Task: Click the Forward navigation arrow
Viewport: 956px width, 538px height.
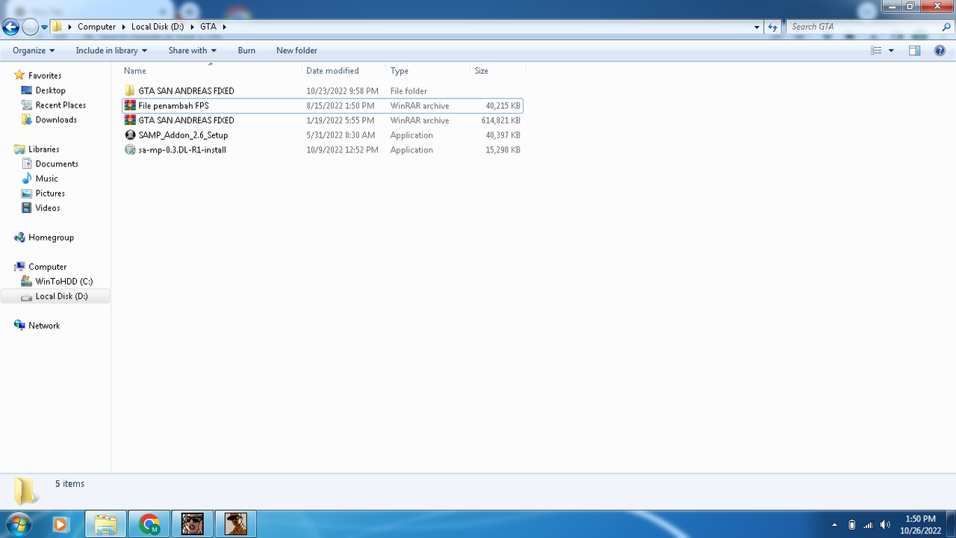Action: 30,27
